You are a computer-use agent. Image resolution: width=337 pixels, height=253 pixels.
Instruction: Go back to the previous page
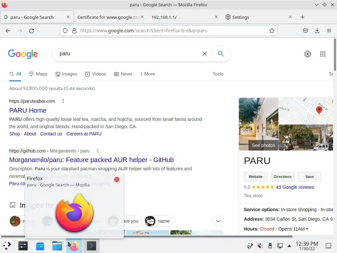click(8, 31)
